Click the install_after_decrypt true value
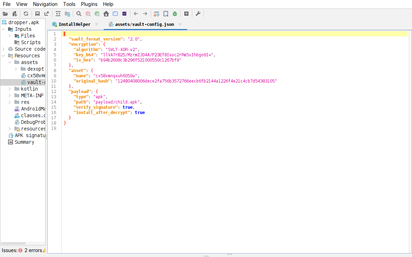 [x=140, y=113]
